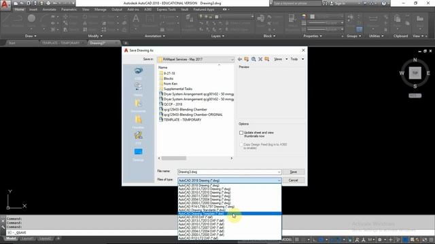
Task: Click W on the ViewCube compass
Action: coord(402,73)
